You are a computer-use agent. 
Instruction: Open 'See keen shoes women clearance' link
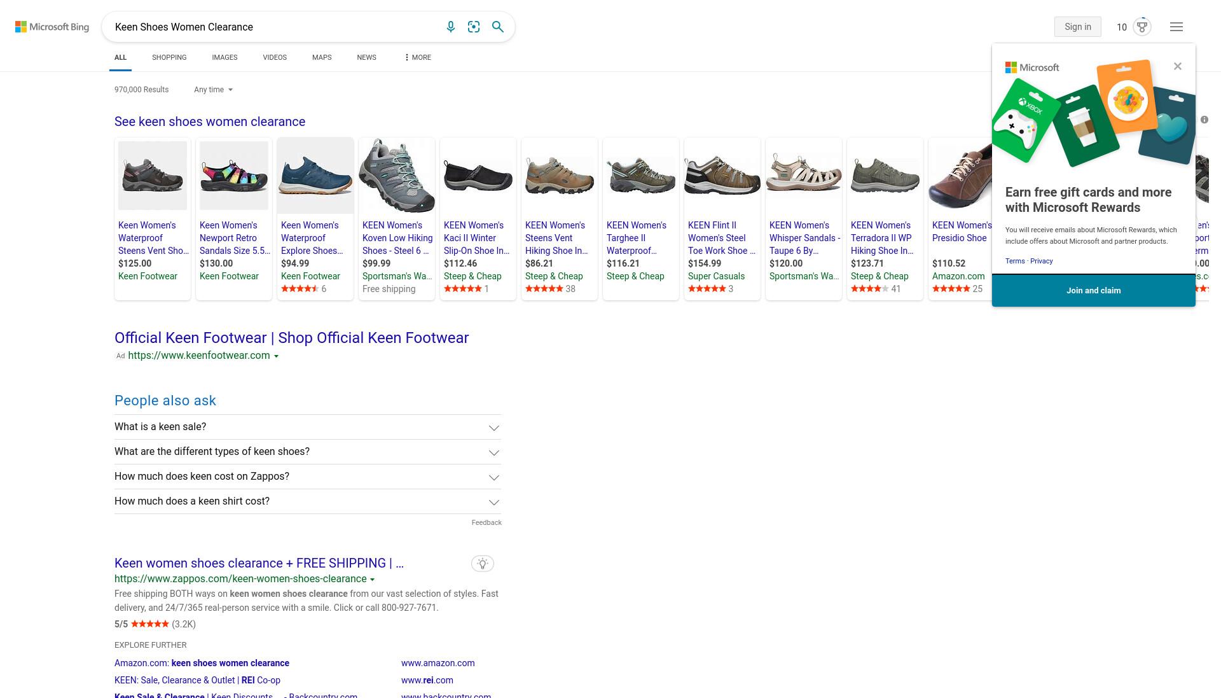tap(210, 122)
